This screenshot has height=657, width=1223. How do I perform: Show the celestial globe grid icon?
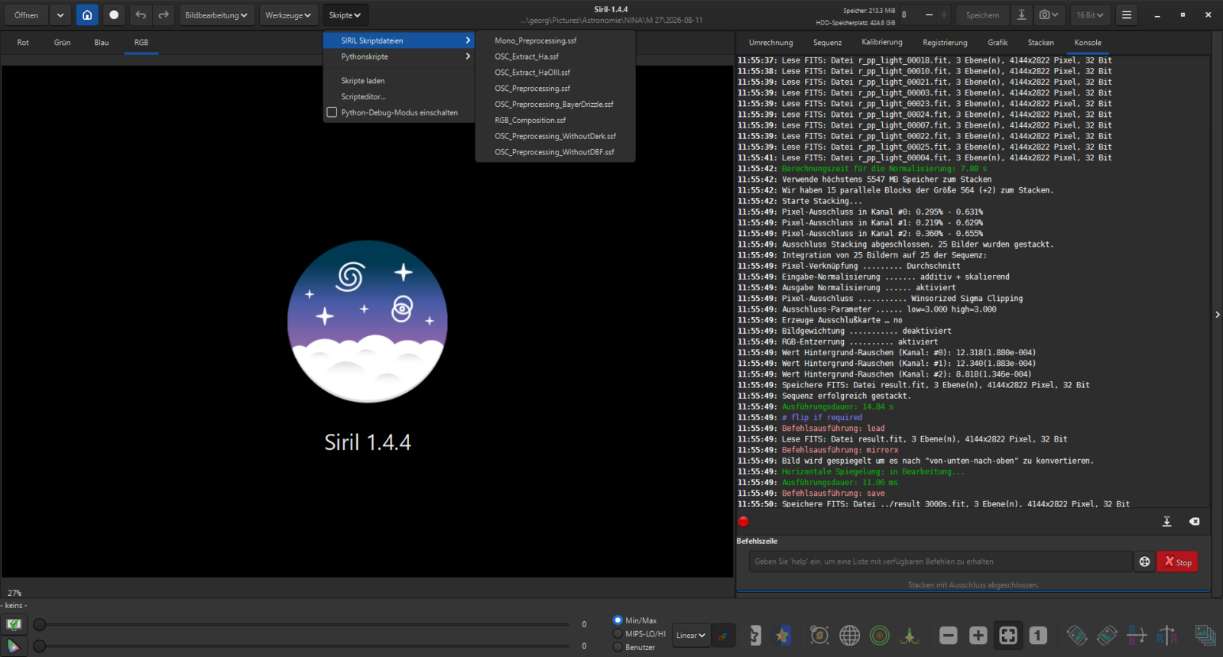coord(849,636)
